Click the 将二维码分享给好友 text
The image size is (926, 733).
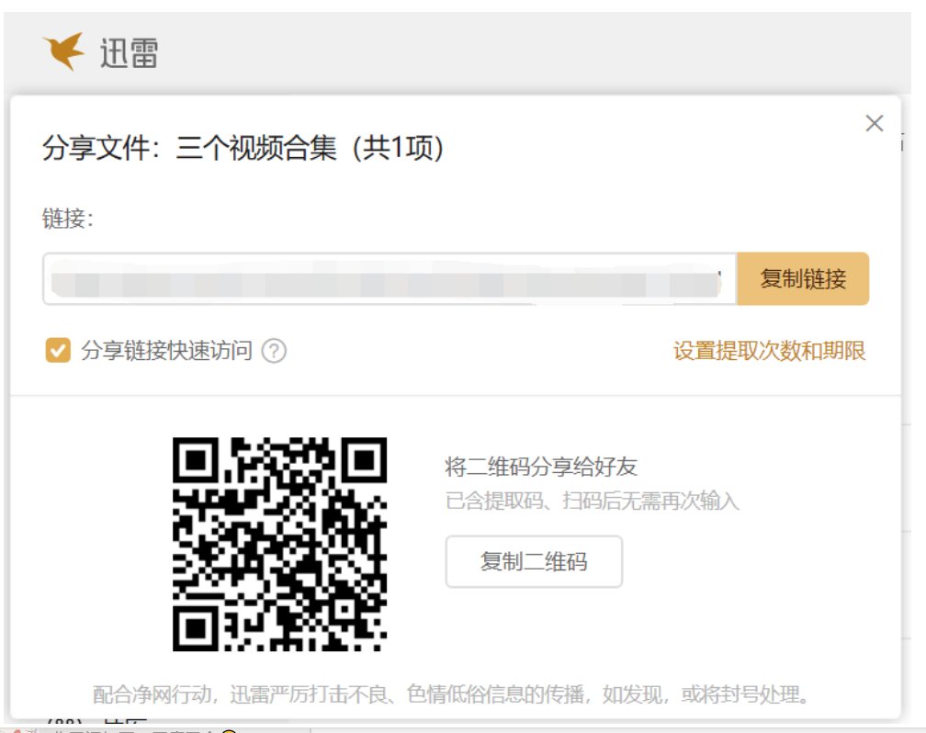[x=541, y=467]
